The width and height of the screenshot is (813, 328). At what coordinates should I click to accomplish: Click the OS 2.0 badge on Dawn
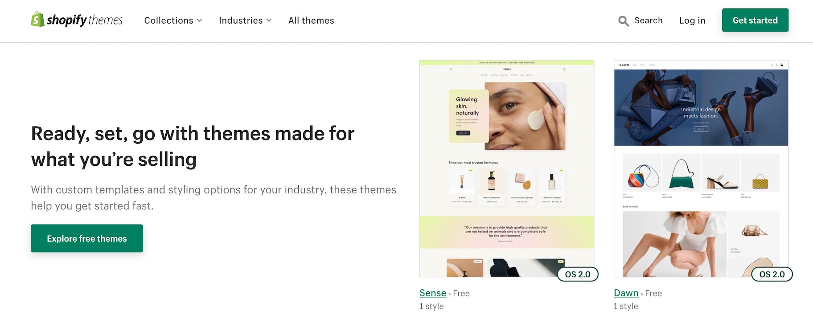772,274
